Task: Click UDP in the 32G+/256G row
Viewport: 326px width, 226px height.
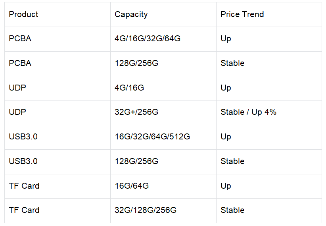Action: coord(17,112)
